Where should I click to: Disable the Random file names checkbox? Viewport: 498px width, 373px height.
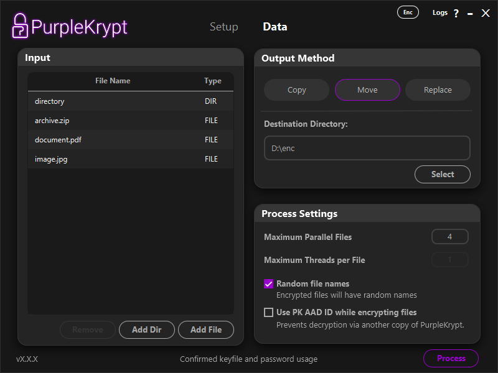coord(269,284)
